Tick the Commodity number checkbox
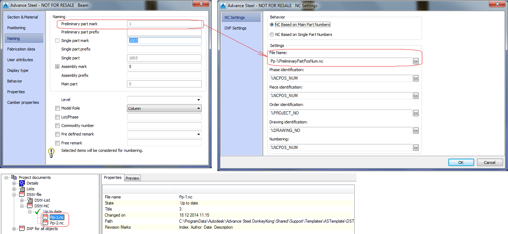 tap(57, 126)
